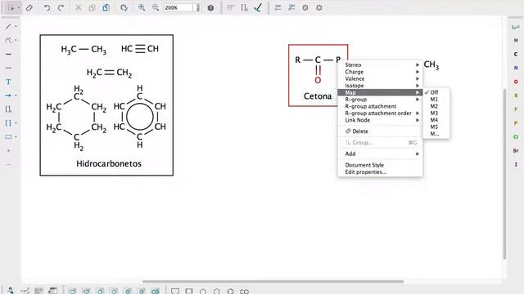Image resolution: width=524 pixels, height=294 pixels.
Task: Open the help icon in the toolbar
Action: [210, 7]
